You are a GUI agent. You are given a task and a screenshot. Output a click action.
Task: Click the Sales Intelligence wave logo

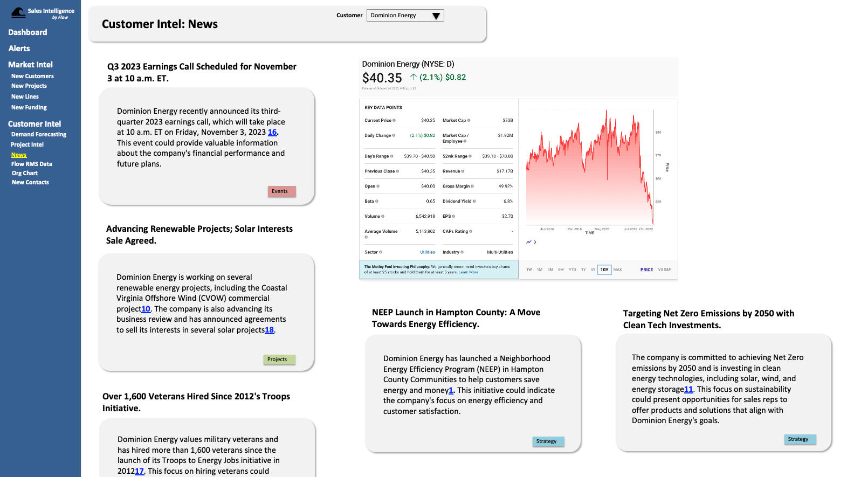click(18, 13)
